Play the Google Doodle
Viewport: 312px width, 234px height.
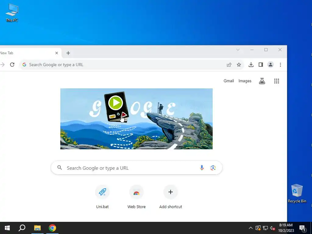pos(115,103)
